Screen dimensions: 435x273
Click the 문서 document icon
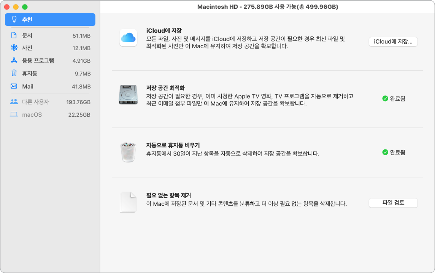14,35
